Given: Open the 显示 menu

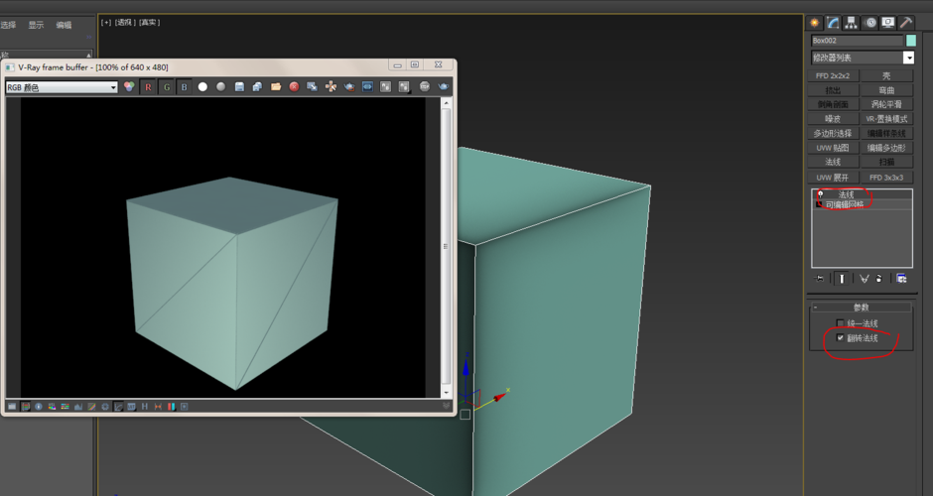Looking at the screenshot, I should point(36,25).
